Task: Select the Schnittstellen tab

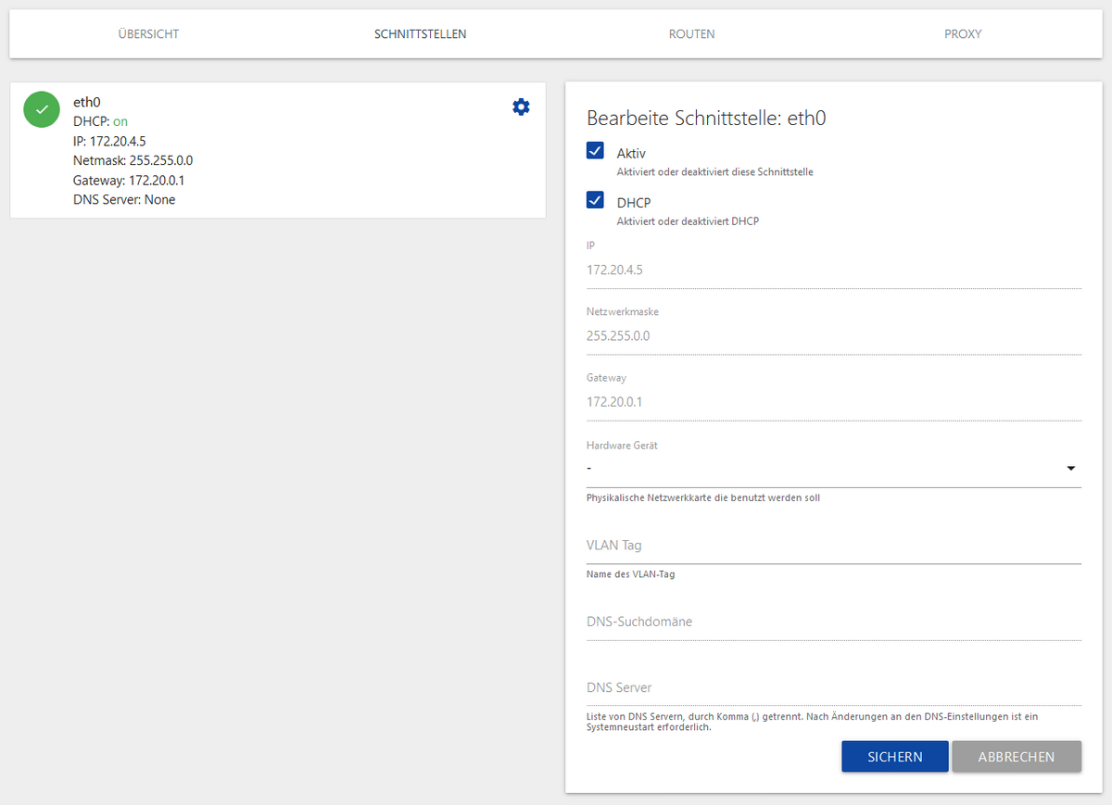Action: [421, 34]
